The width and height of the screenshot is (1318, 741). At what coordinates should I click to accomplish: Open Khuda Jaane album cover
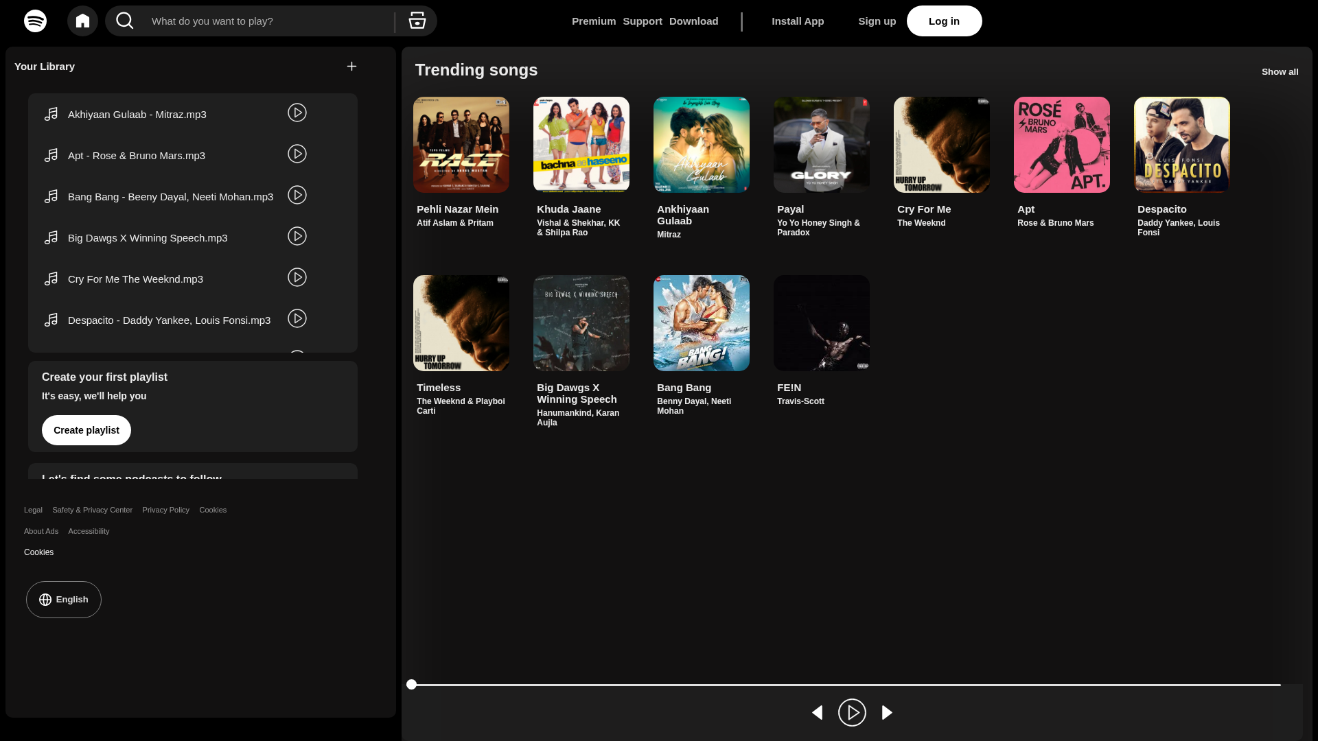581,145
